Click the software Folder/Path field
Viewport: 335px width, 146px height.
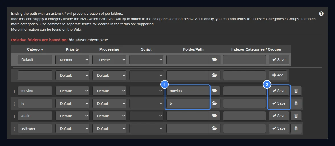pos(188,128)
